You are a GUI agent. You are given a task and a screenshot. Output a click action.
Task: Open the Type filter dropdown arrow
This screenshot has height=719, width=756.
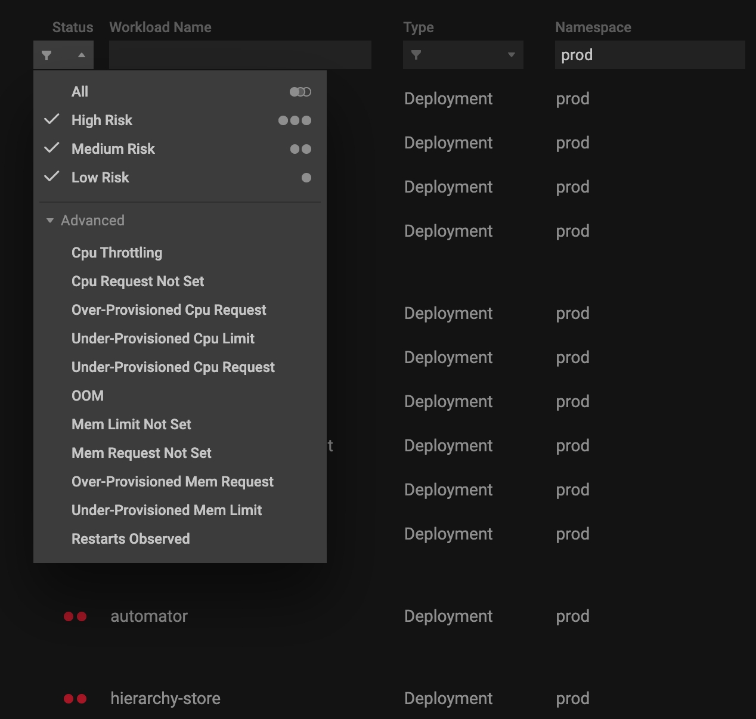point(511,55)
